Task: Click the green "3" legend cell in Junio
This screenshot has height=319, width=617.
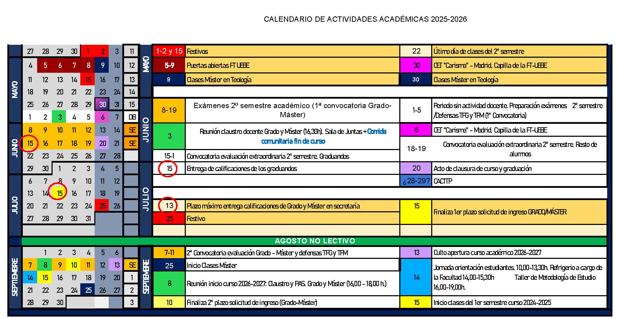Action: click(169, 136)
